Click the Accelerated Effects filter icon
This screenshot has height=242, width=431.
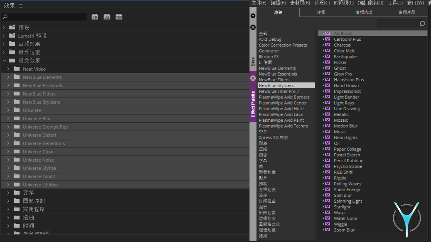[95, 16]
